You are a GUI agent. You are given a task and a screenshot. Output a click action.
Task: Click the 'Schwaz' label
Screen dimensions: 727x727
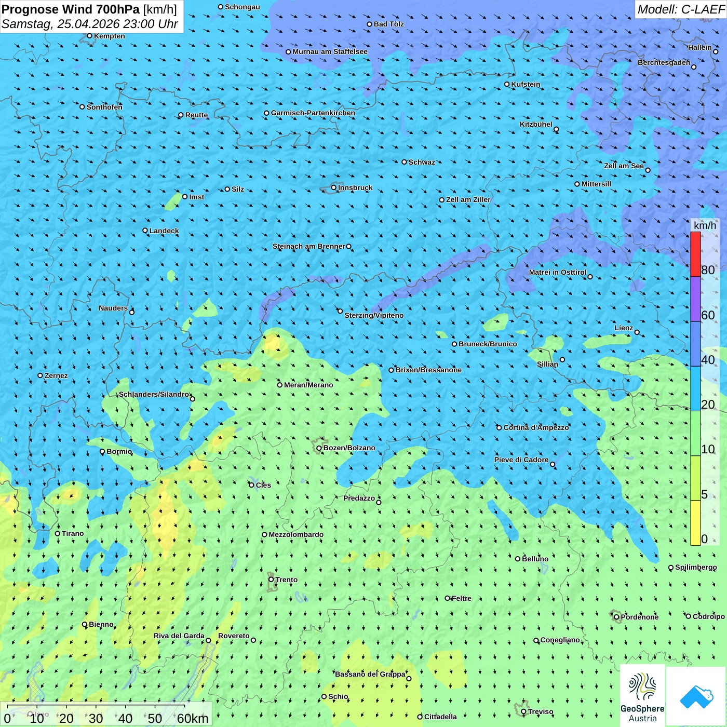click(422, 162)
